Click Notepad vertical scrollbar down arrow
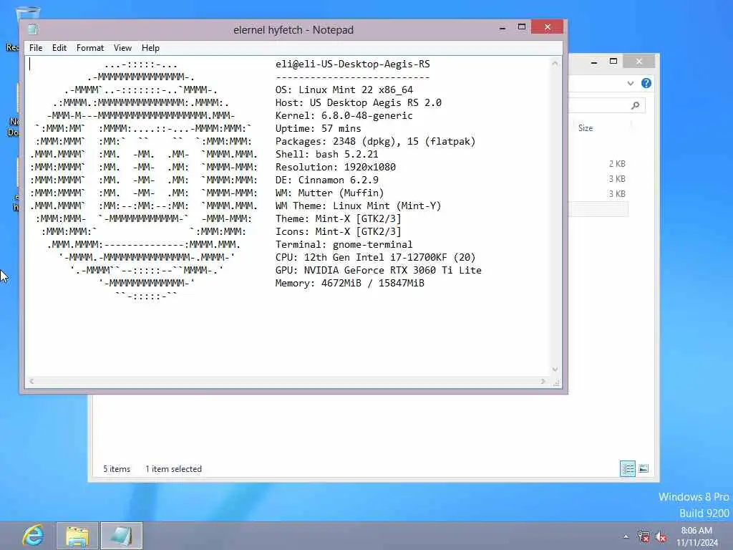This screenshot has width=733, height=550. [x=555, y=370]
